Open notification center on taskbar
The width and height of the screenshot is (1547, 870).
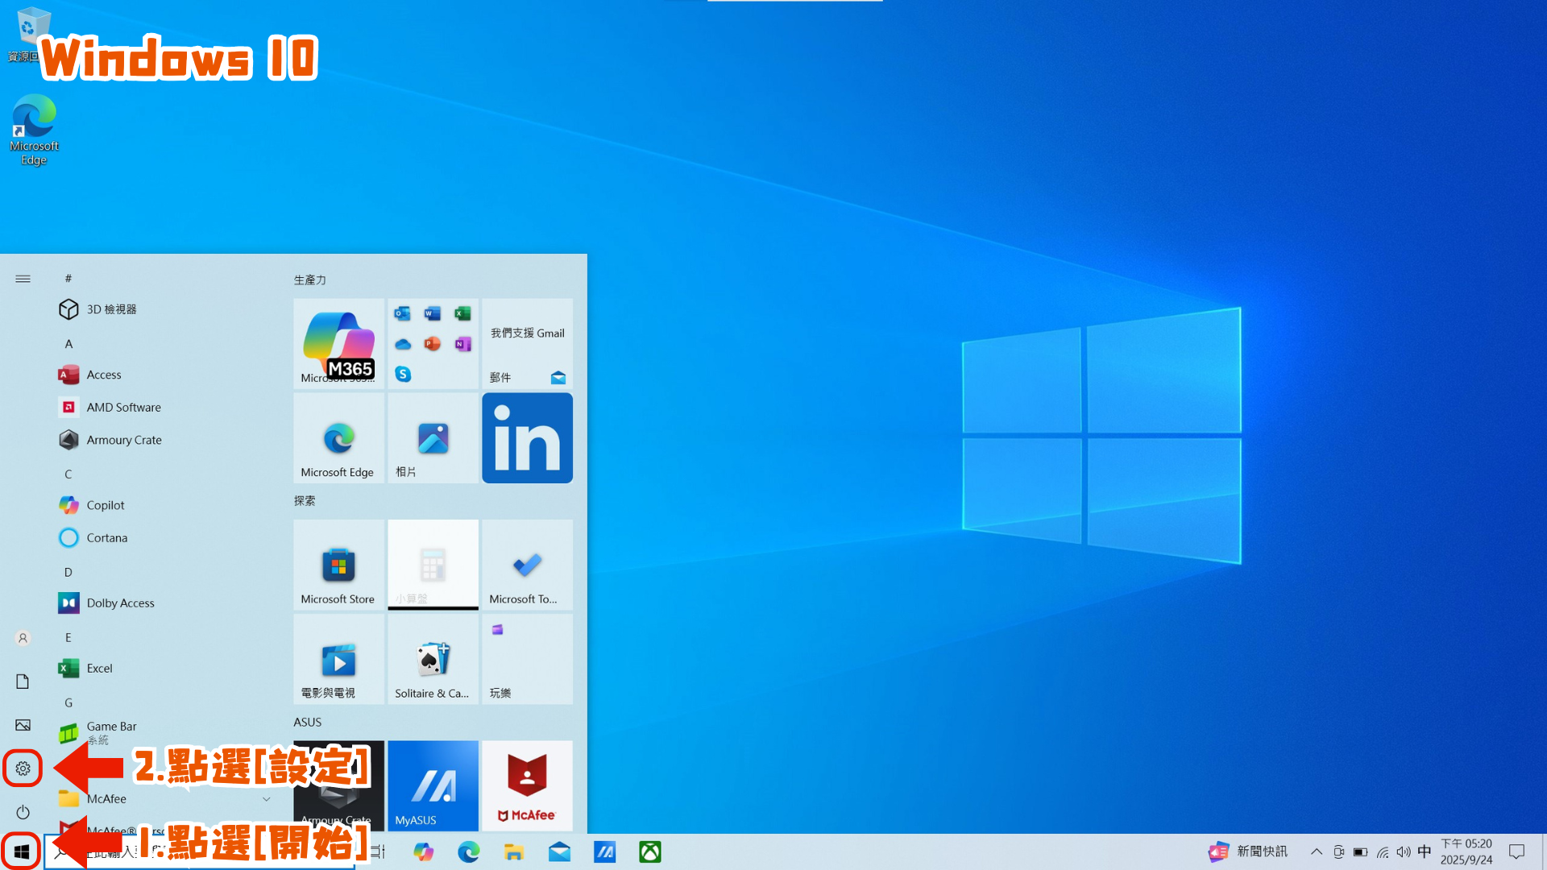tap(1516, 851)
